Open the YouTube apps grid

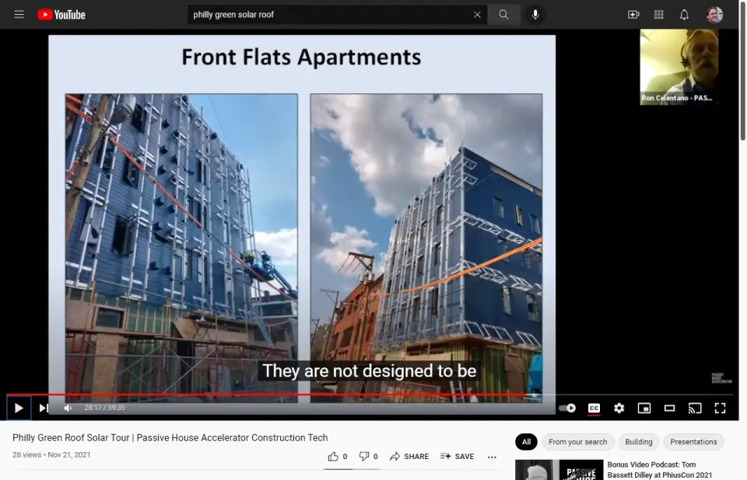click(x=659, y=15)
